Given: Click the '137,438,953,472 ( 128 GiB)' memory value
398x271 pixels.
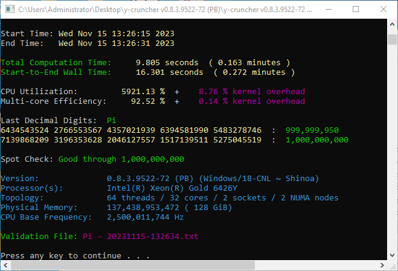Looking at the screenshot, I should pos(170,208).
